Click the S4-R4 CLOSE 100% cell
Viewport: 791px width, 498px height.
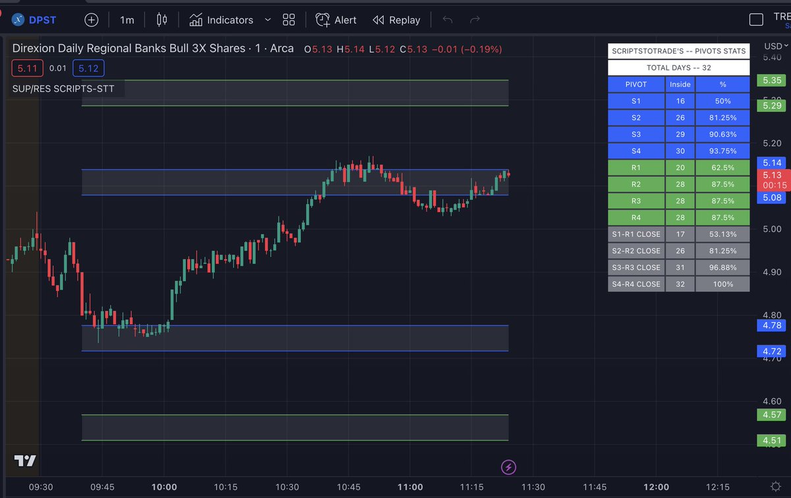click(722, 284)
